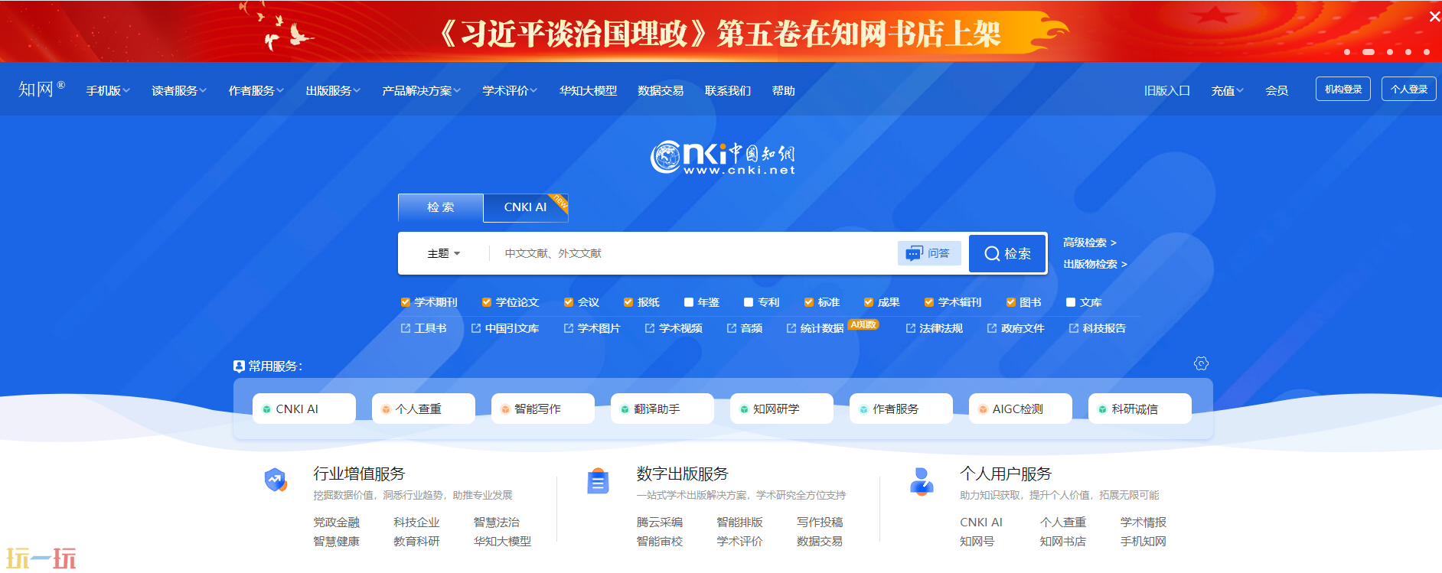Click the 行业增值服务 shield icon
The width and height of the screenshot is (1442, 573).
coord(276,480)
